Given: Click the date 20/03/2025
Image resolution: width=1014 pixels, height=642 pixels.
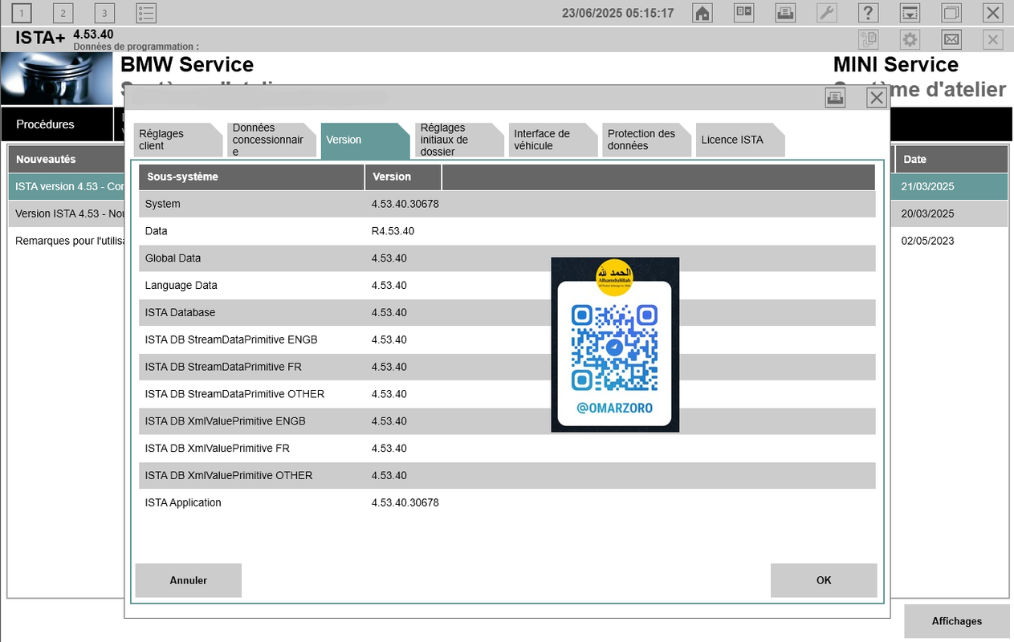Looking at the screenshot, I should tap(927, 213).
